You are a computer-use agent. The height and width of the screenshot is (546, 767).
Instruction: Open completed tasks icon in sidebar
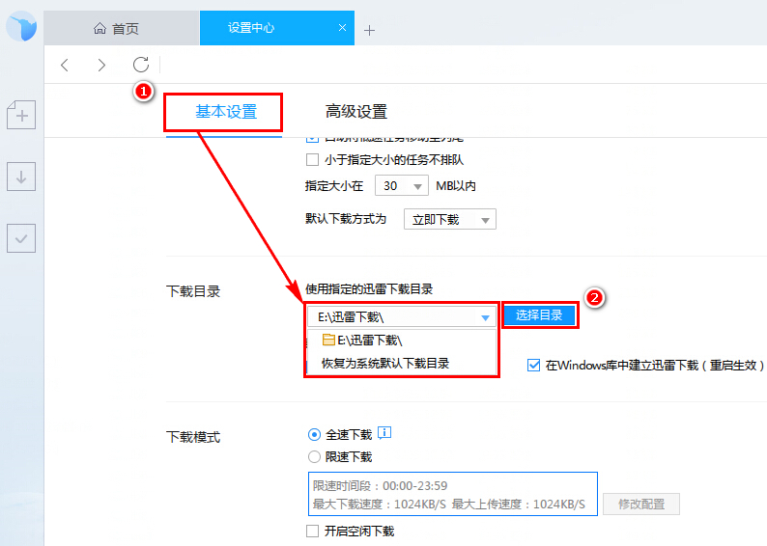coord(21,238)
